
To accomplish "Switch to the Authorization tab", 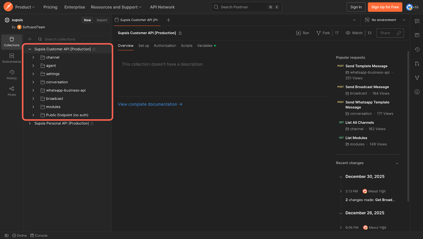I will coord(165,46).
